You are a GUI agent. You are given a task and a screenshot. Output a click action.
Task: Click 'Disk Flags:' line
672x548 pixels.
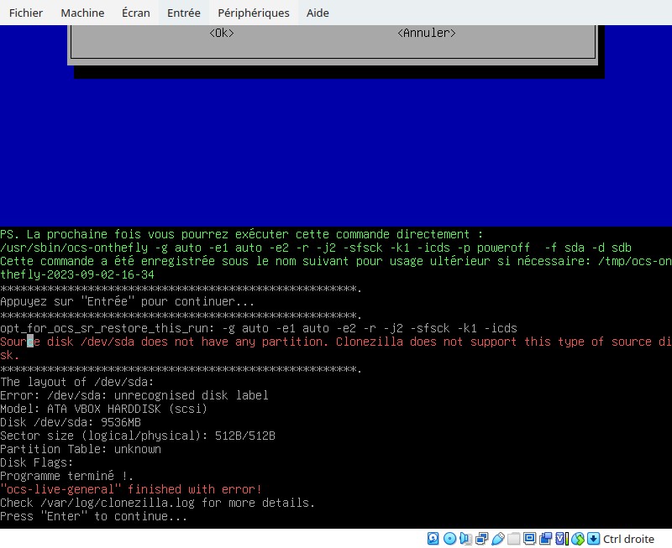(37, 462)
